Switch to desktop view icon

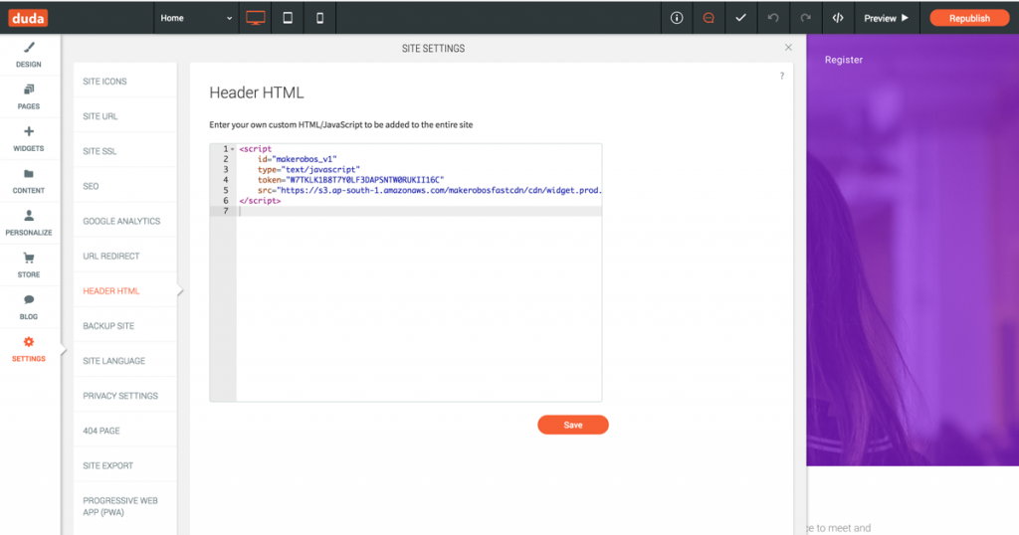point(256,18)
